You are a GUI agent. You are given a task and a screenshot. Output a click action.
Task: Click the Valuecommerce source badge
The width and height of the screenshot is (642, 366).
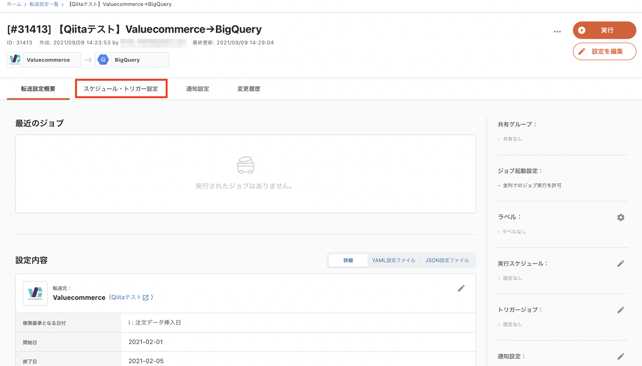click(x=44, y=60)
